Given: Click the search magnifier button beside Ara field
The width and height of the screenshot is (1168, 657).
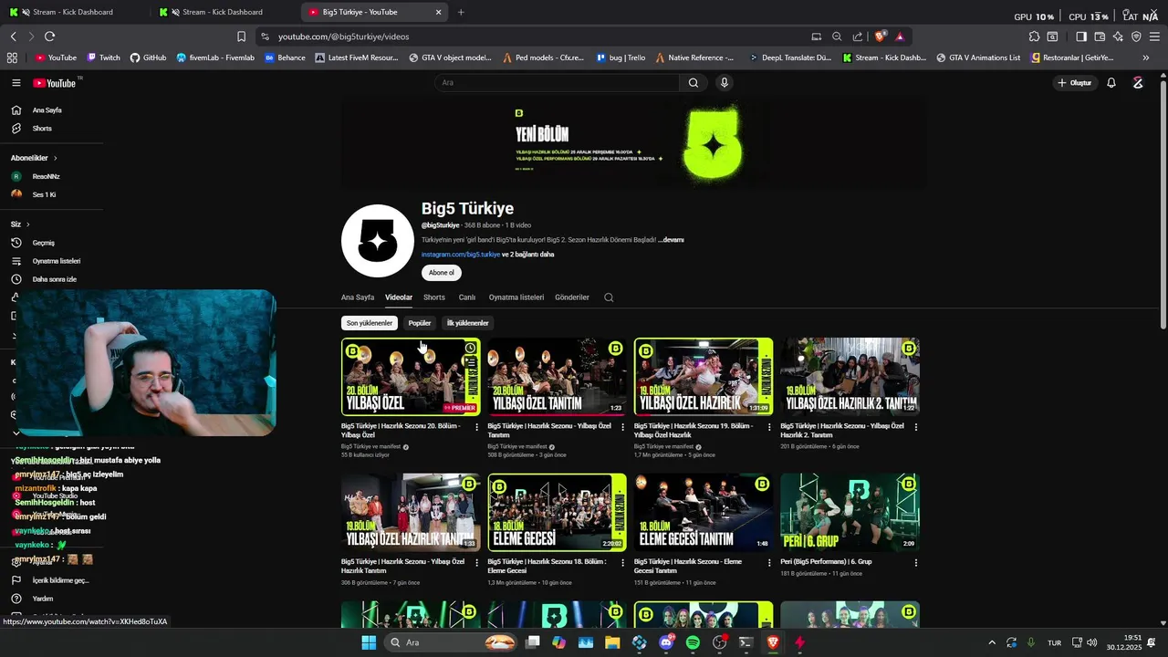Looking at the screenshot, I should click(693, 83).
